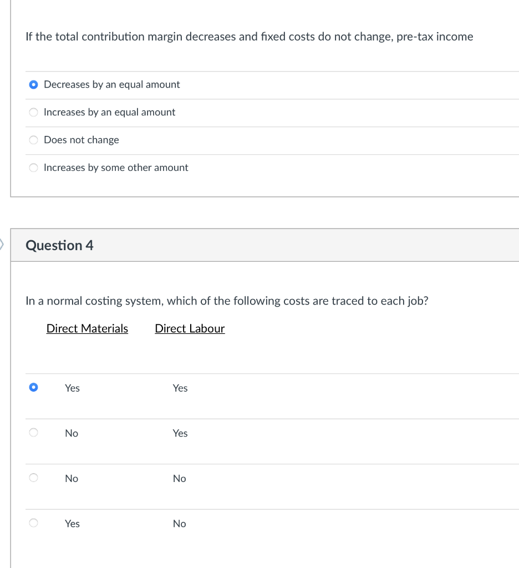Click the "Does not change" answer label text

pos(81,140)
